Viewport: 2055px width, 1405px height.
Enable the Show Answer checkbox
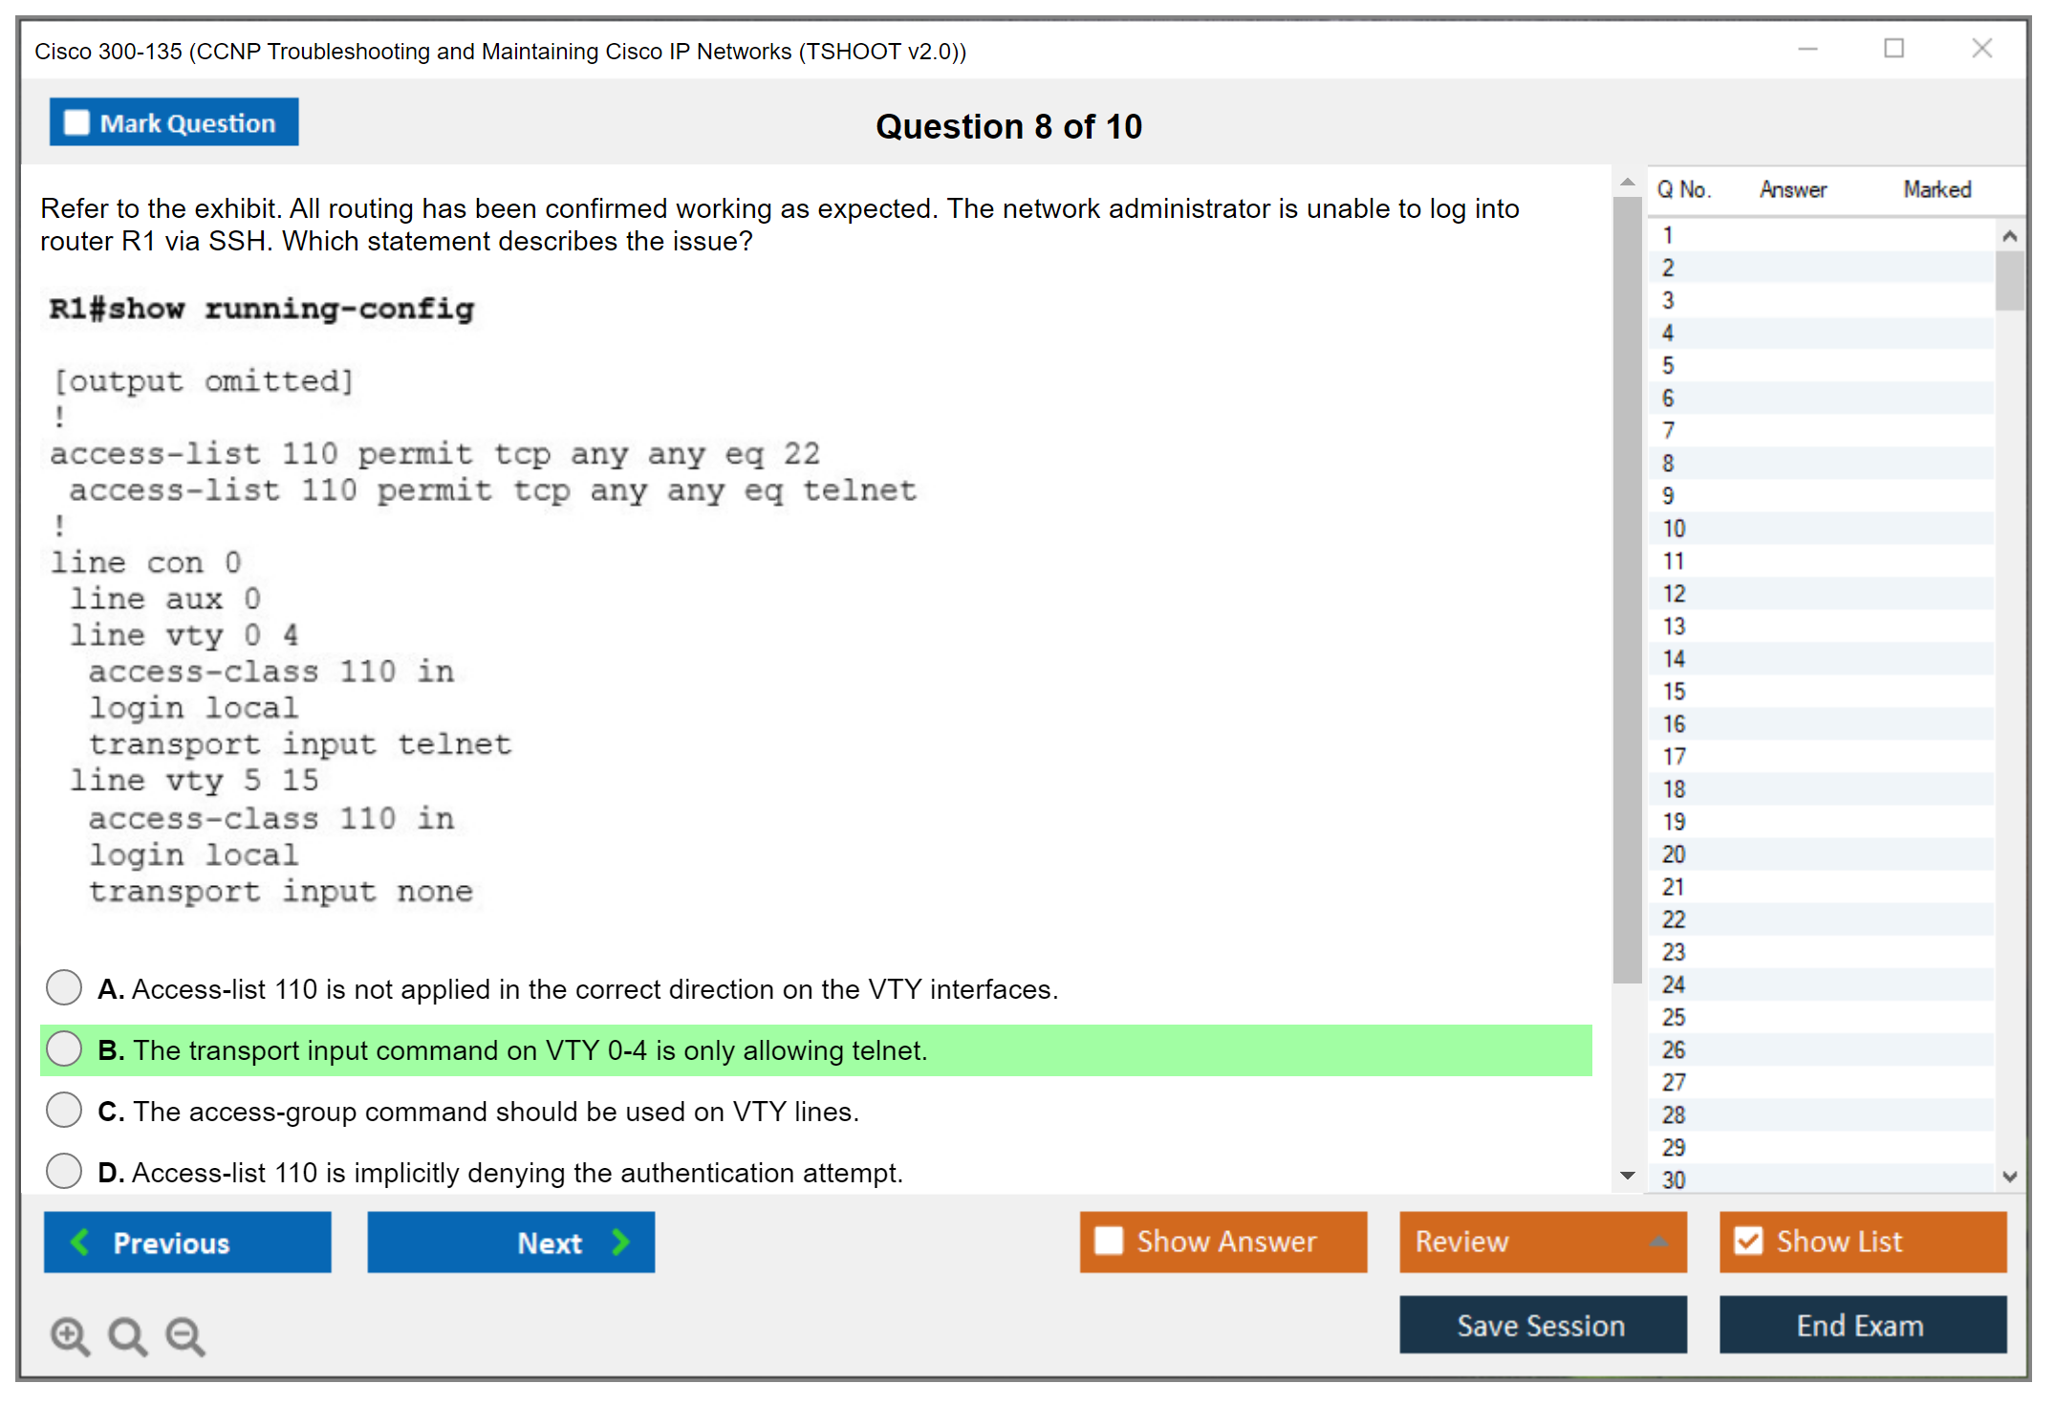(1109, 1241)
